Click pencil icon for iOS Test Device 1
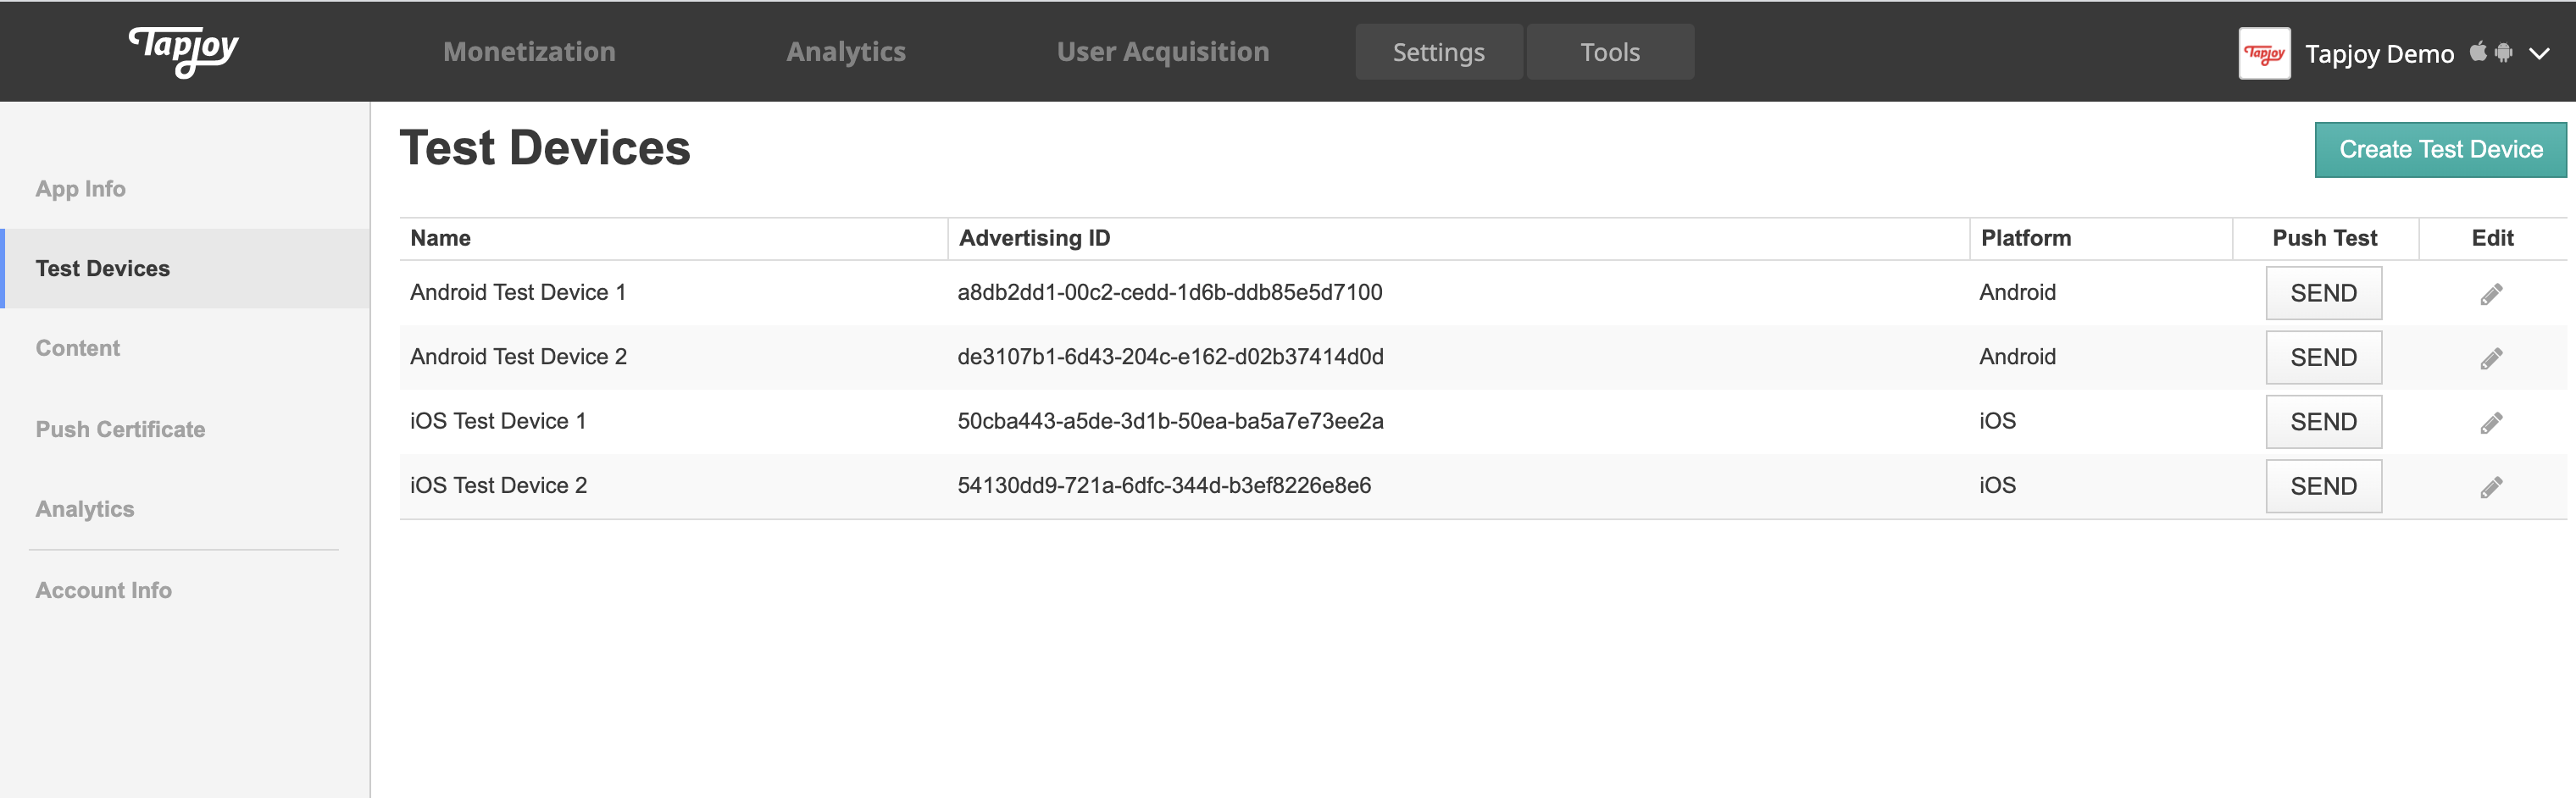 coord(2490,423)
